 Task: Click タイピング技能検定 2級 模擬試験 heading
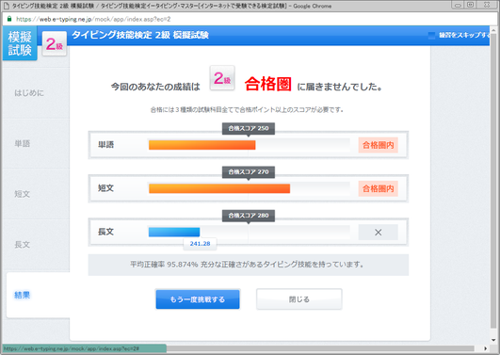(140, 35)
